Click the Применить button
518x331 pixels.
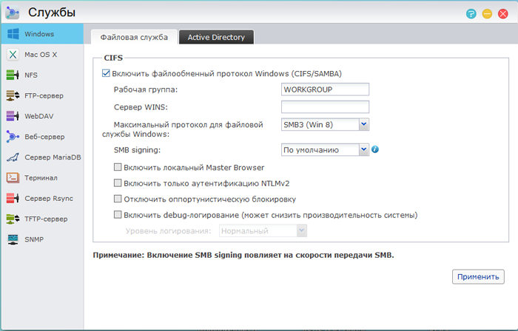(x=478, y=276)
